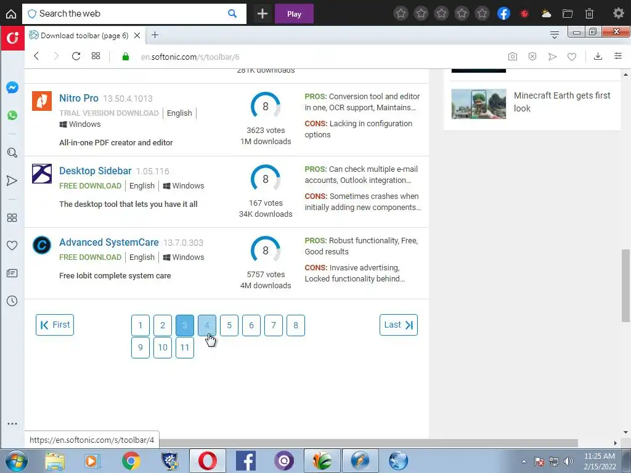Click the sidebar search magnifier icon
Screen dimensions: 631x473
pos(12,153)
